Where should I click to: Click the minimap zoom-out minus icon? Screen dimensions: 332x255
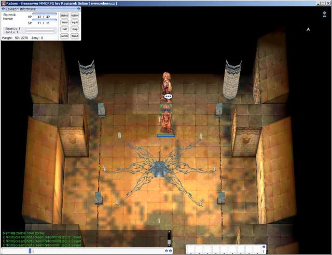[x=324, y=16]
